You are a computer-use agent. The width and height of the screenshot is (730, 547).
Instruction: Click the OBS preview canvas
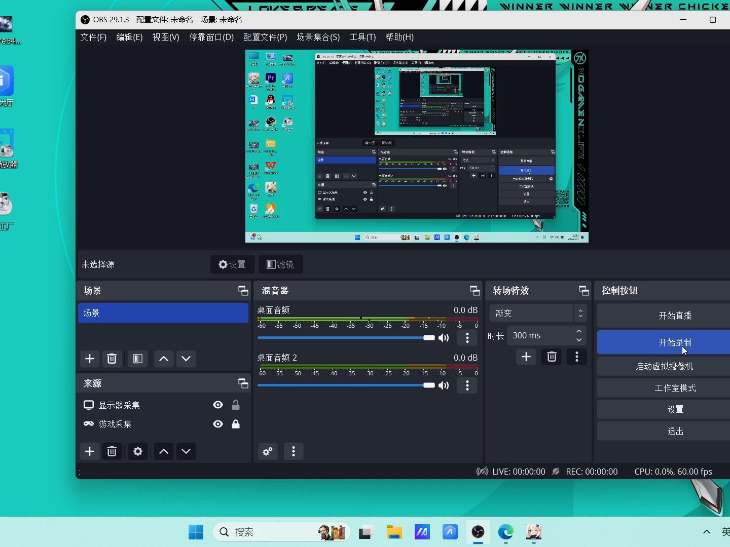pos(417,146)
